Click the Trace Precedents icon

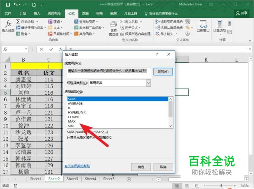[157, 21]
